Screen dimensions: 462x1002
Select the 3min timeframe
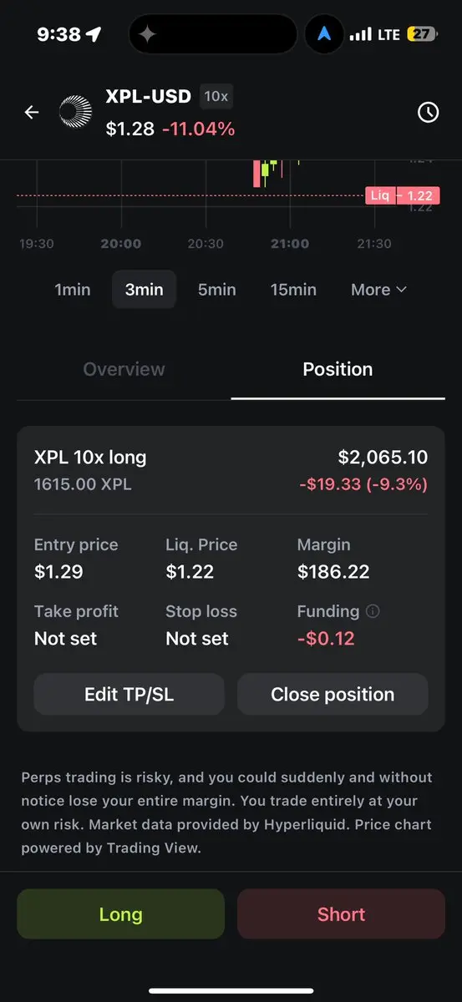coord(145,290)
